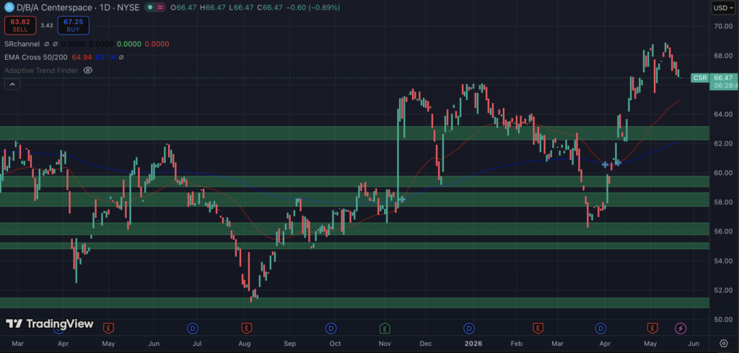Viewport: 739px width, 353px height.
Task: Click the Feb label on time axis
Action: point(517,344)
